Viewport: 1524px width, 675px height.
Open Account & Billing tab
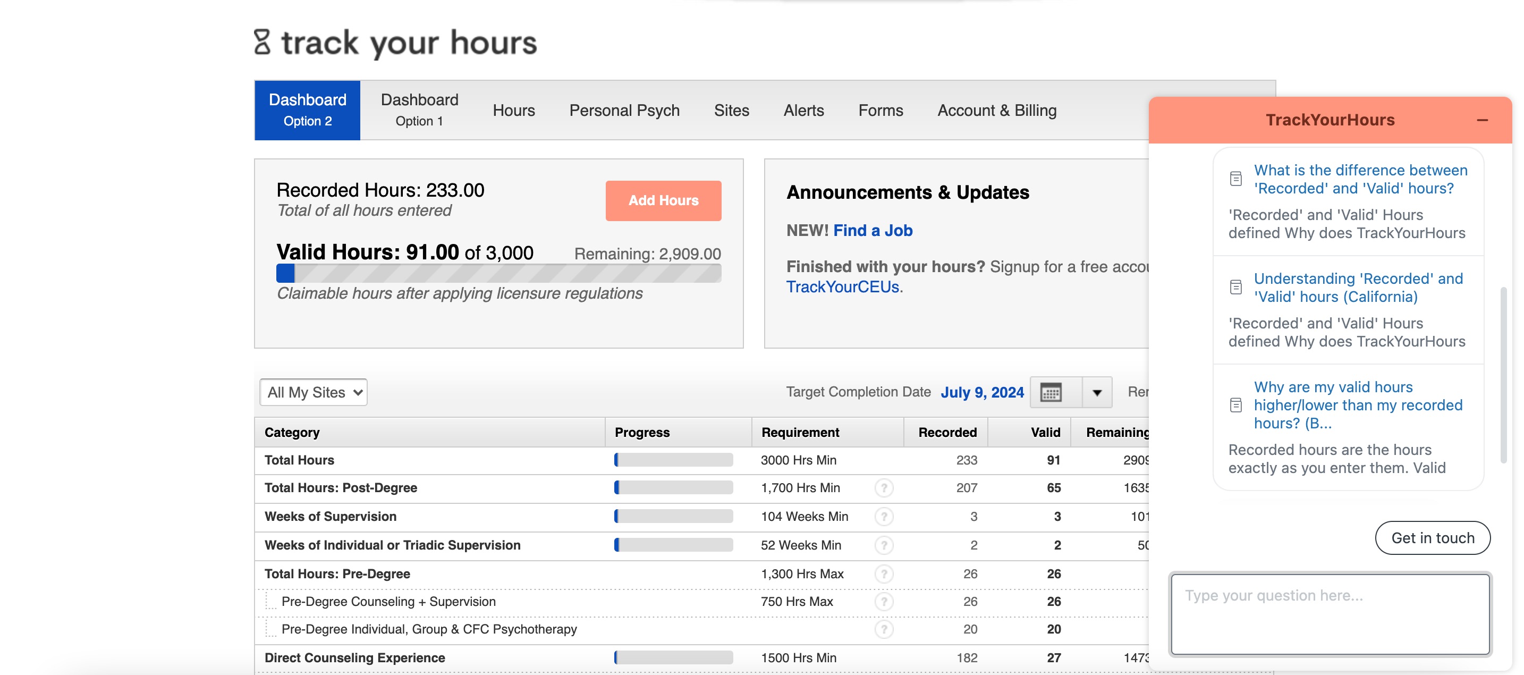[997, 111]
